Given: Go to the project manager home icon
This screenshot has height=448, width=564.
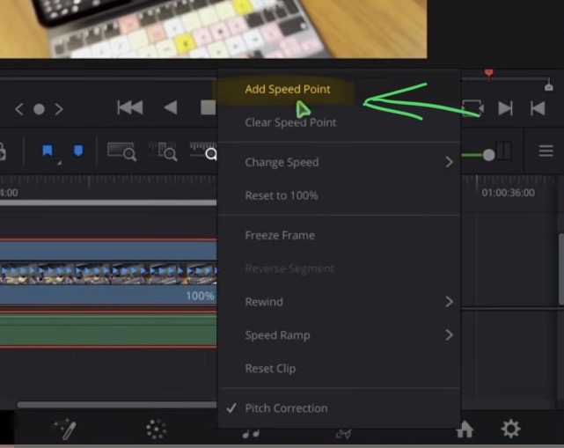Looking at the screenshot, I should pos(465,430).
